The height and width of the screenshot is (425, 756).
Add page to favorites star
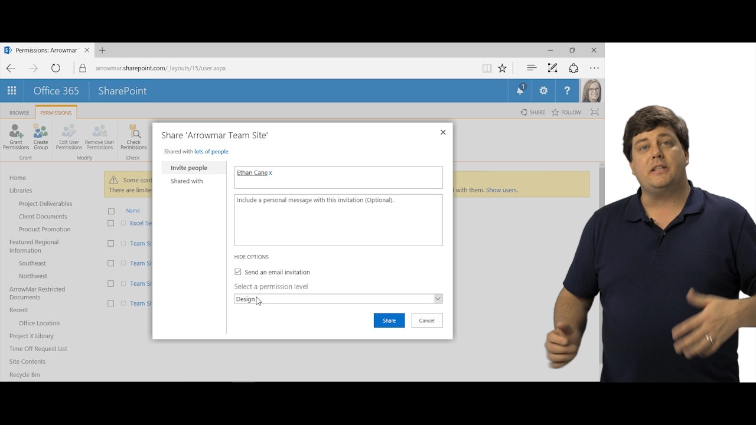pyautogui.click(x=502, y=68)
